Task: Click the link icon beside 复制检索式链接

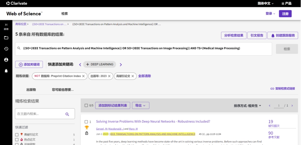Action: 272,89
